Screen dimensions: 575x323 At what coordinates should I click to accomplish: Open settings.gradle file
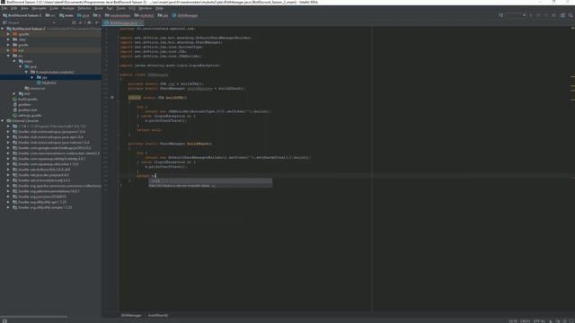(x=30, y=116)
